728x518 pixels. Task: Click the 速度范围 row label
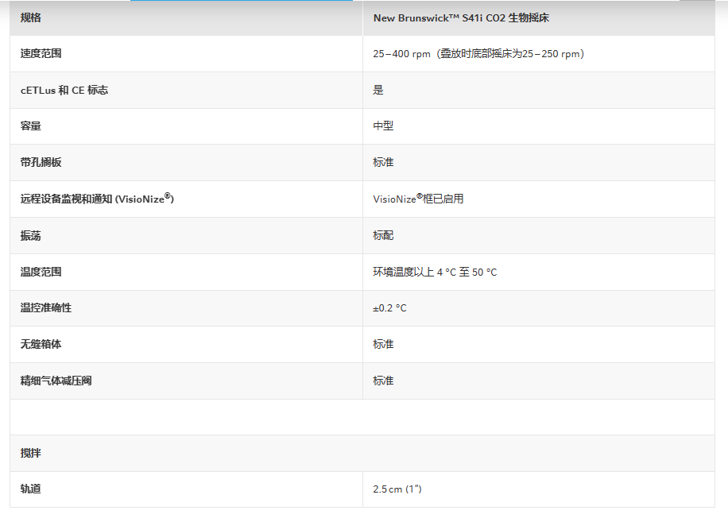[x=41, y=53]
